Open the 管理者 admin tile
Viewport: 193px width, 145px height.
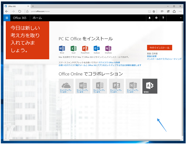tap(150, 86)
